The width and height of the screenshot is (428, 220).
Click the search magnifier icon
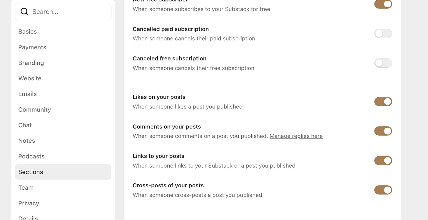24,11
